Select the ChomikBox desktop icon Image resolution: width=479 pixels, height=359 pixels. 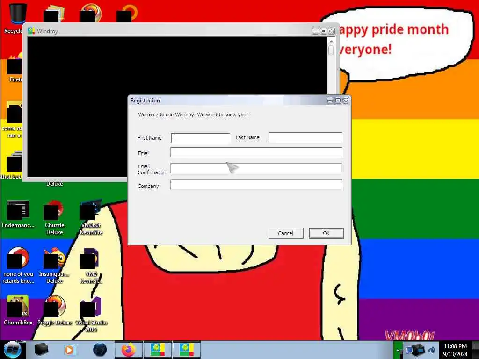click(18, 310)
